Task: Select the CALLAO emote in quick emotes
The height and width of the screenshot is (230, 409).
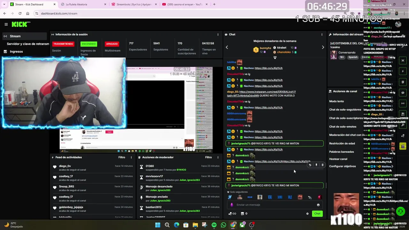Action: coord(250,197)
